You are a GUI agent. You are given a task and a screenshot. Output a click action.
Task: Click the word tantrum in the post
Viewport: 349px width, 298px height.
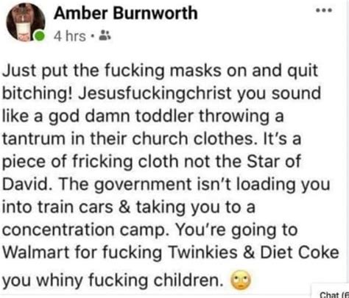point(35,139)
